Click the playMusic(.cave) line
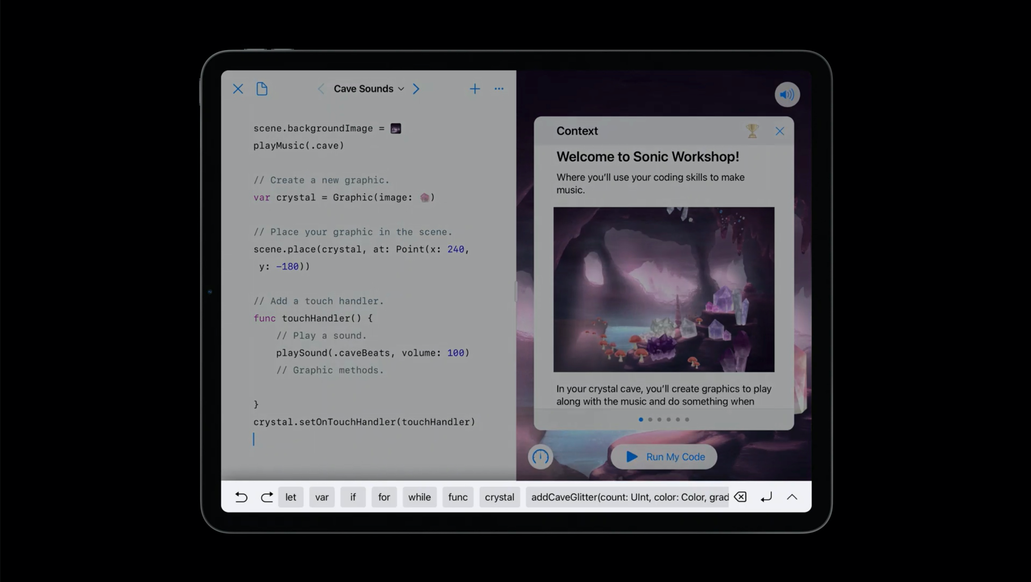This screenshot has width=1031, height=582. pyautogui.click(x=299, y=145)
